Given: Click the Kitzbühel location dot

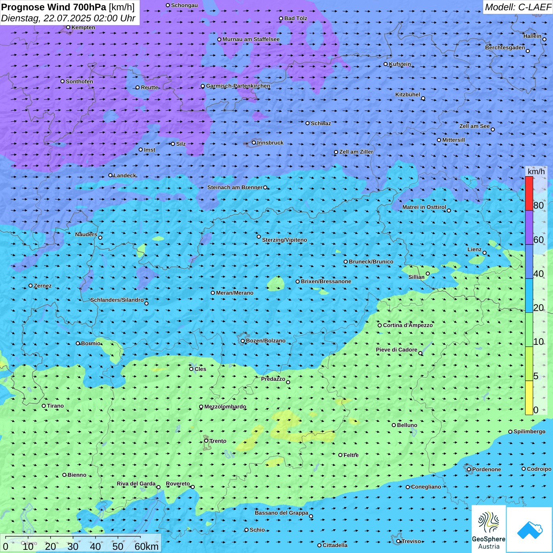Looking at the screenshot, I should point(423,98).
